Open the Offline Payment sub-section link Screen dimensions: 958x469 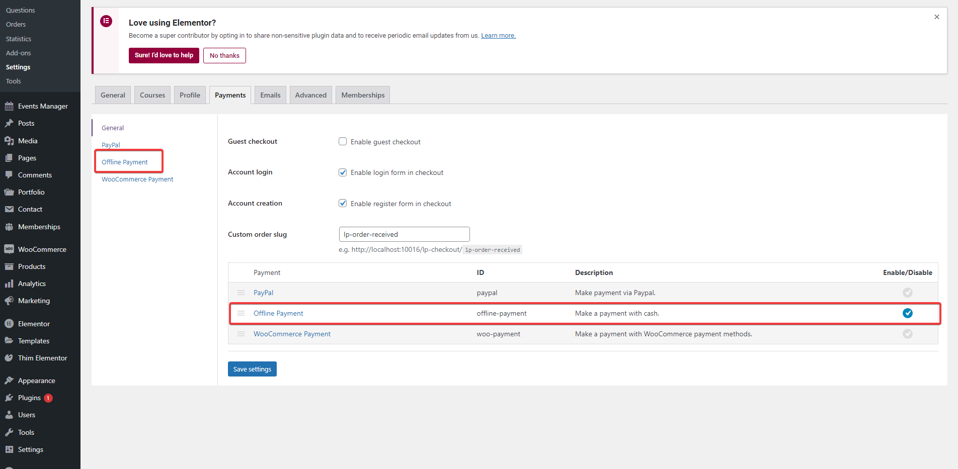pyautogui.click(x=125, y=162)
